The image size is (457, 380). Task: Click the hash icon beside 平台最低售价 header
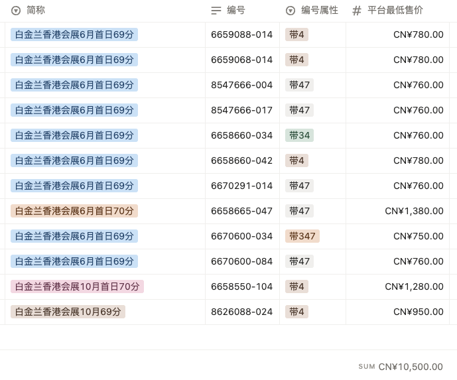(x=357, y=11)
